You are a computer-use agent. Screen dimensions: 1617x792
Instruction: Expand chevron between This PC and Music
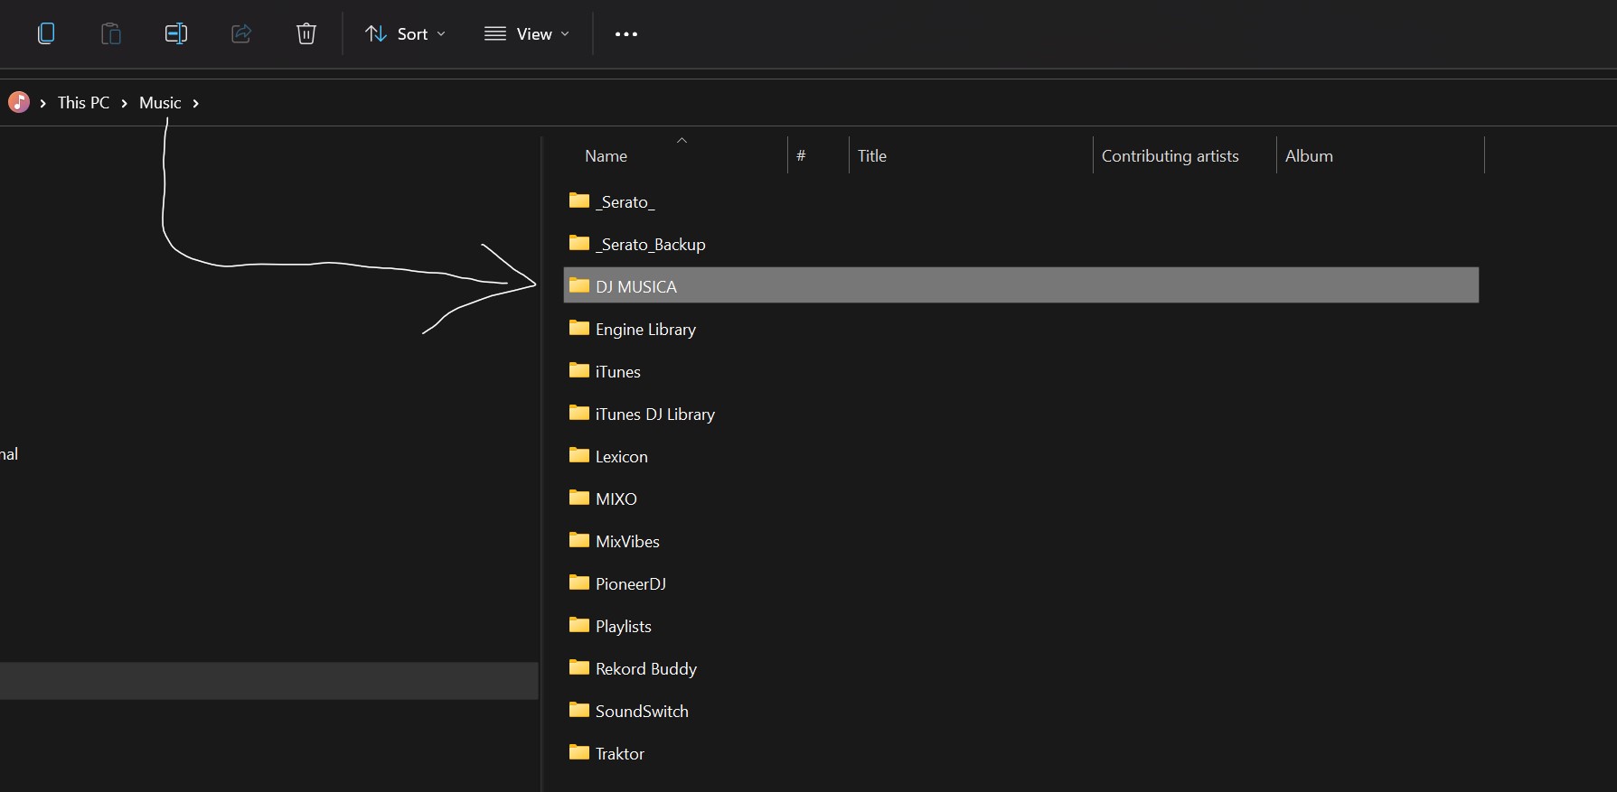pyautogui.click(x=124, y=104)
